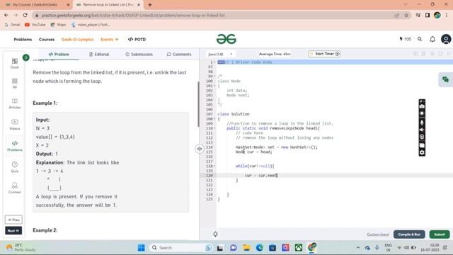Click Compile & Run button
Image resolution: width=453 pixels, height=255 pixels.
point(409,234)
